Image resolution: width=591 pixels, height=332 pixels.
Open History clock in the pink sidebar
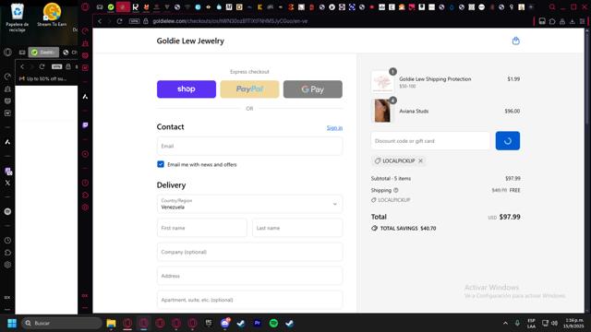[85, 183]
